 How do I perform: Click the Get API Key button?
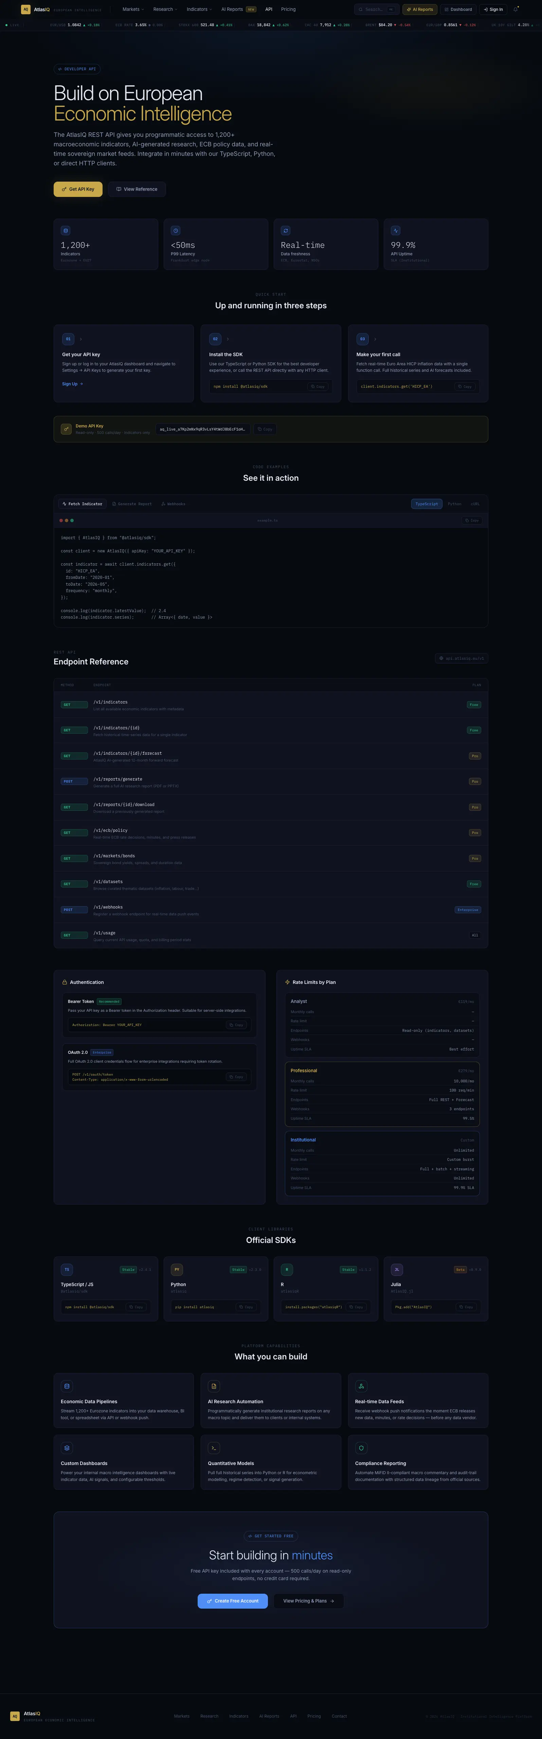pyautogui.click(x=78, y=189)
